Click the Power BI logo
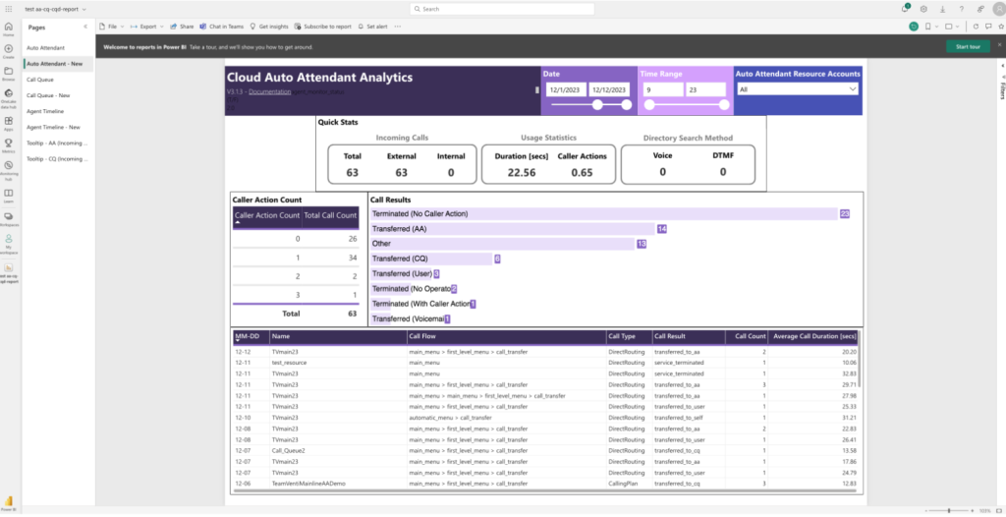 [x=8, y=503]
